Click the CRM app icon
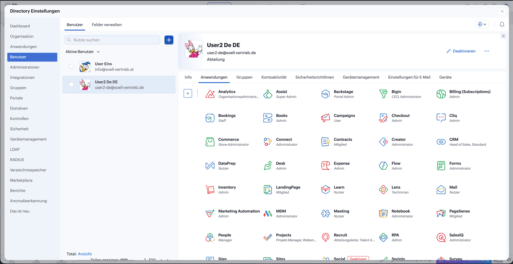The height and width of the screenshot is (264, 513). [441, 142]
